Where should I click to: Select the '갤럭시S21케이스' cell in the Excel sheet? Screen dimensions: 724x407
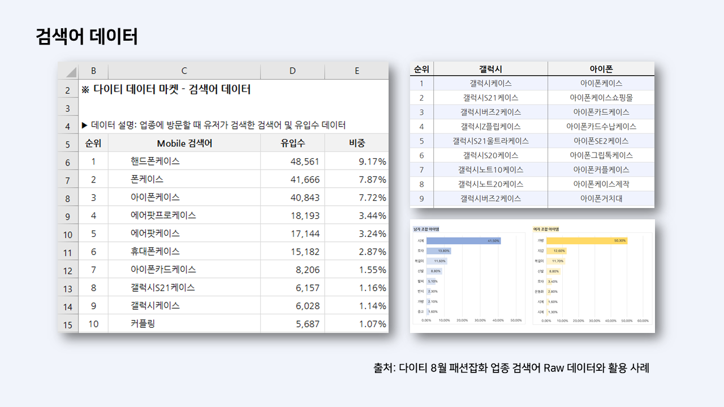[x=184, y=288]
